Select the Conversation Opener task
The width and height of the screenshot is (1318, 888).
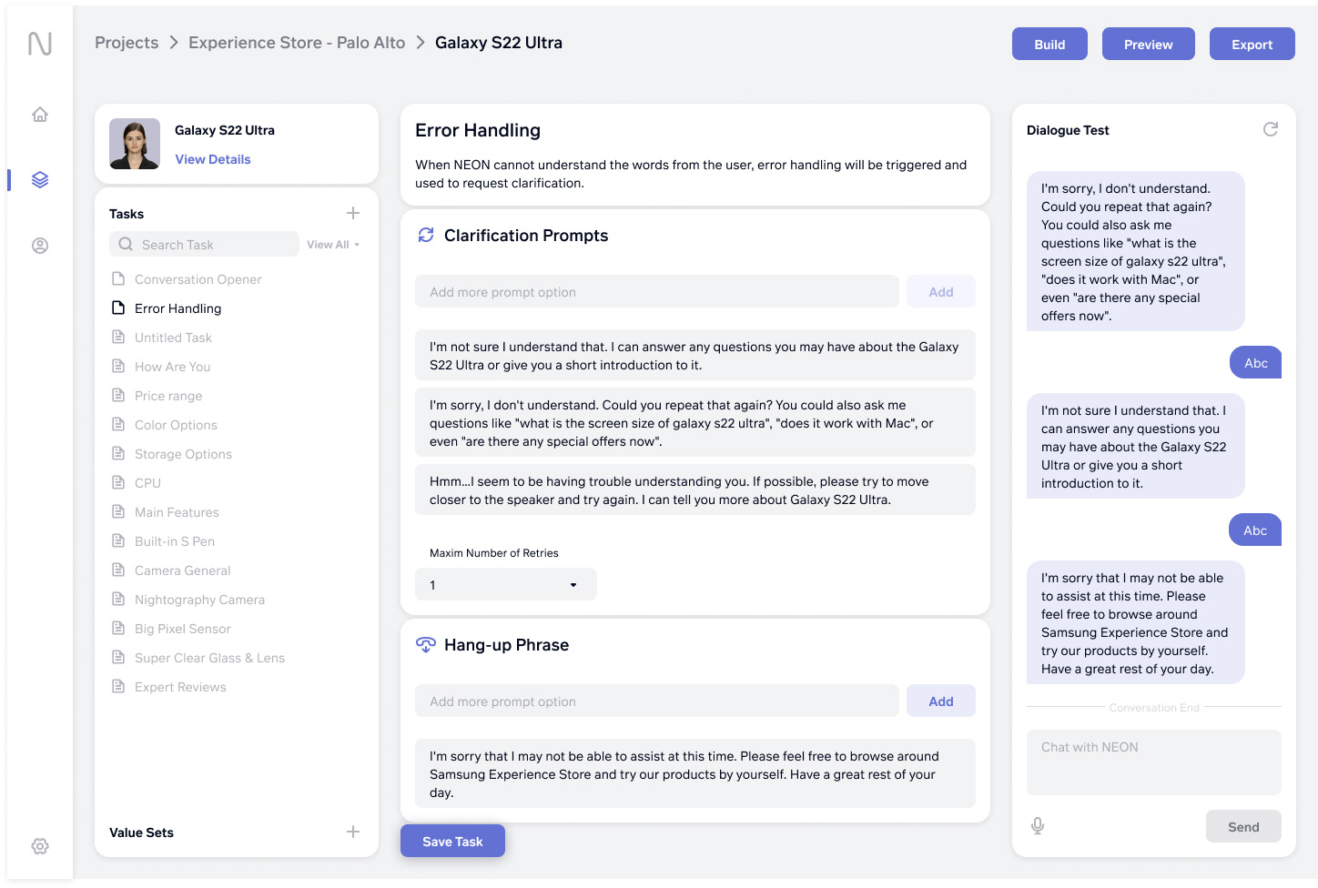point(198,279)
